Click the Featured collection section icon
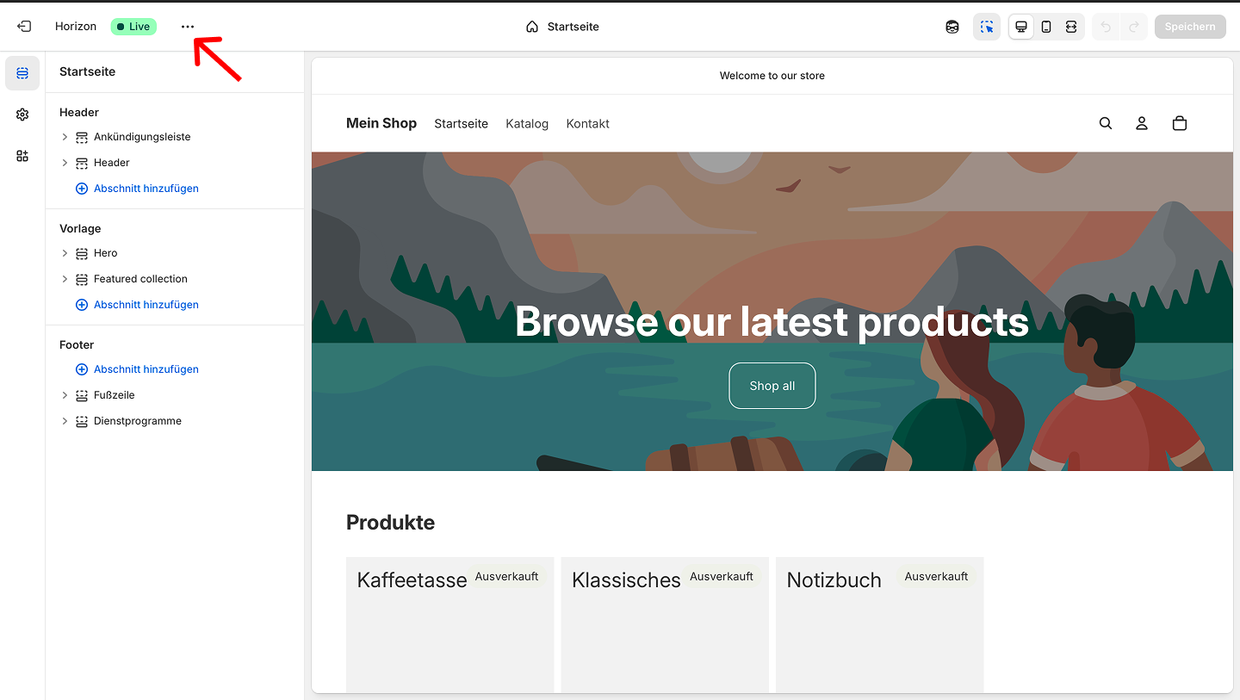Viewport: 1240px width, 700px height. (x=82, y=279)
